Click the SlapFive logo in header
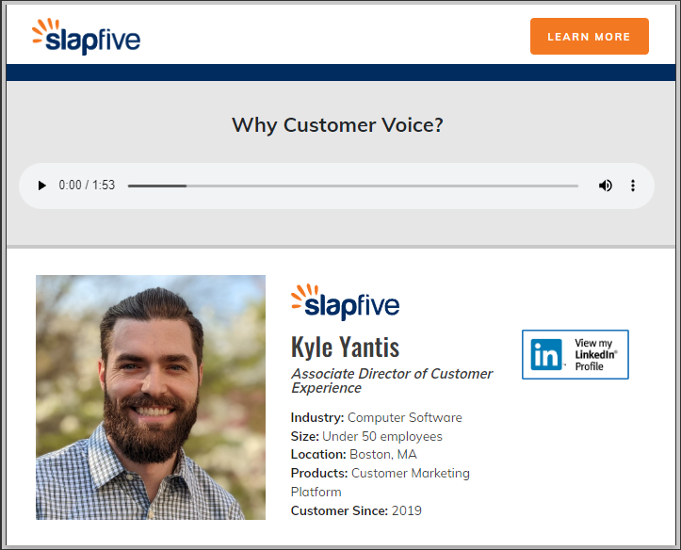681x550 pixels. pyautogui.click(x=86, y=37)
